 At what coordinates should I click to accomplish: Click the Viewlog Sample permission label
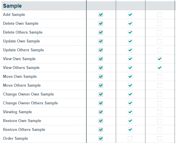(x=17, y=112)
